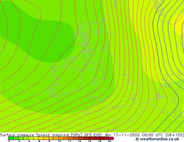This screenshot has width=184, height=142.
Task: Click the '[hPa]' unit label
Action: point(76,135)
